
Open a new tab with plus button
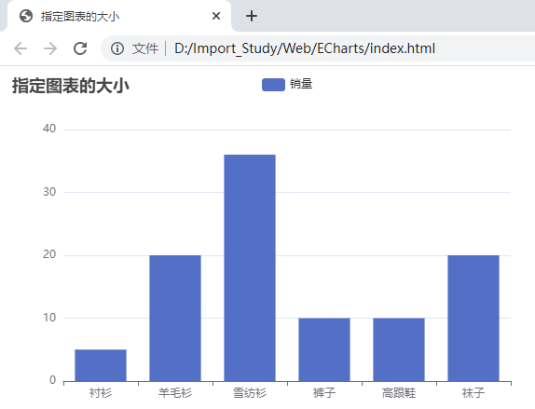click(252, 16)
